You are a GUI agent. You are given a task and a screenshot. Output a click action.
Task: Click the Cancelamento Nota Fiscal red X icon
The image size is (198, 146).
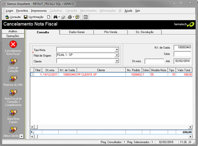[13, 44]
